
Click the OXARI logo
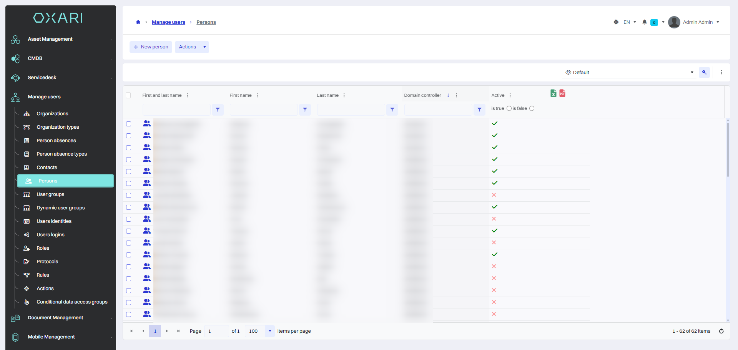pyautogui.click(x=58, y=18)
